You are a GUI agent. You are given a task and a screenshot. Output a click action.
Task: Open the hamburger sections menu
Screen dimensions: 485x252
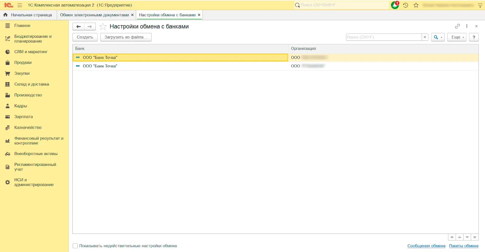(x=20, y=5)
